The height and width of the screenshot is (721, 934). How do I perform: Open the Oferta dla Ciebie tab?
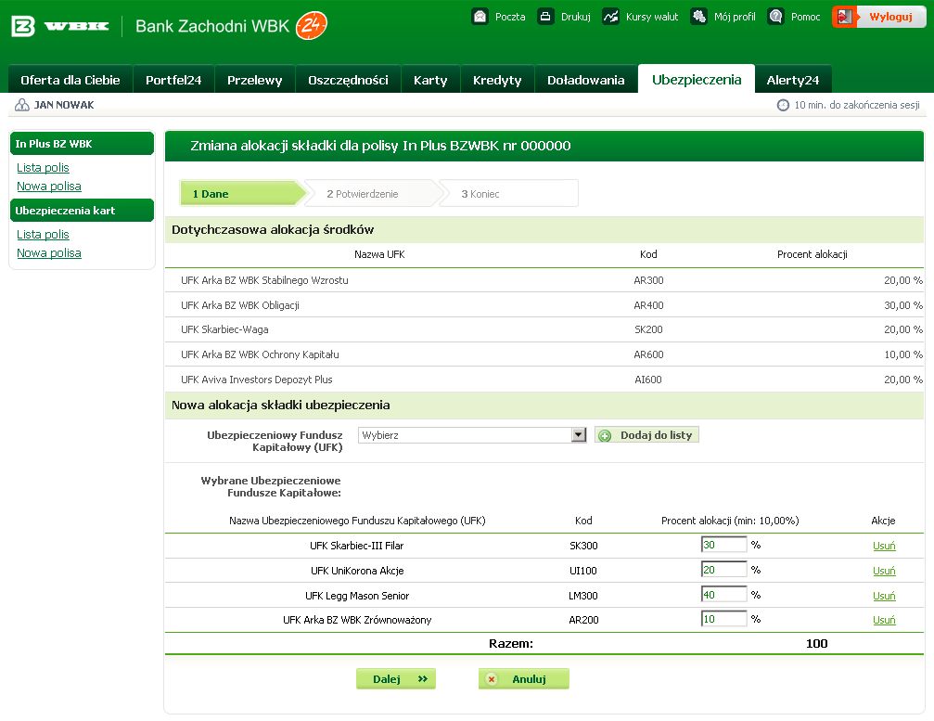click(x=70, y=80)
